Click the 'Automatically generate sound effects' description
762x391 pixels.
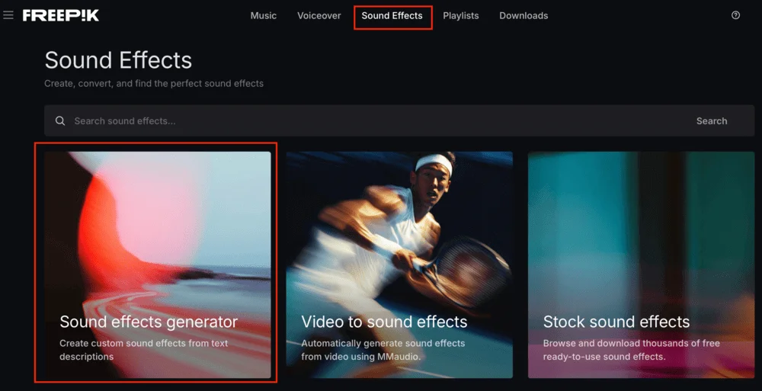[x=383, y=350]
